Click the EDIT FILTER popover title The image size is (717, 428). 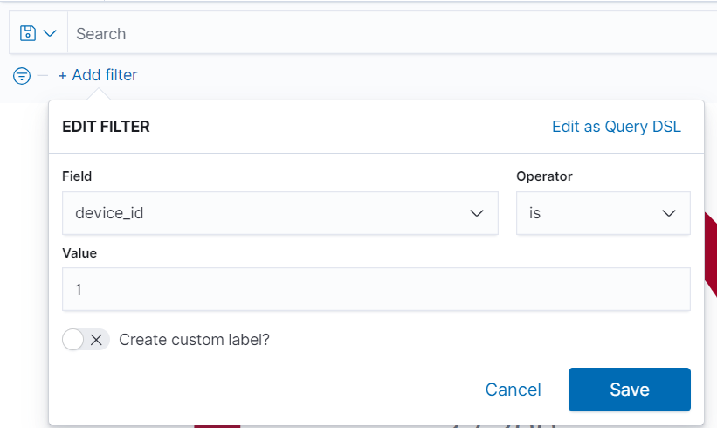106,127
